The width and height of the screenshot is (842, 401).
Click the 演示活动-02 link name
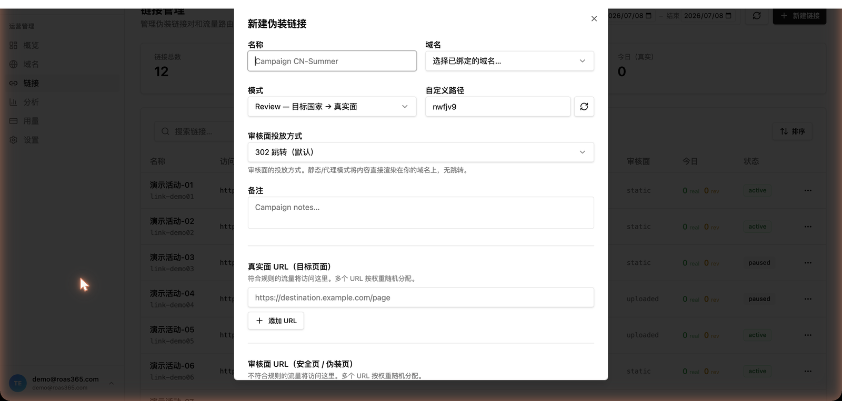click(172, 221)
